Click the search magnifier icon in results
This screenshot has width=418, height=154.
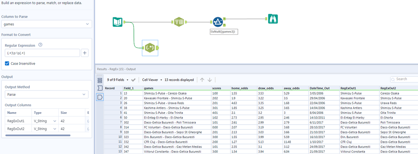393,80
